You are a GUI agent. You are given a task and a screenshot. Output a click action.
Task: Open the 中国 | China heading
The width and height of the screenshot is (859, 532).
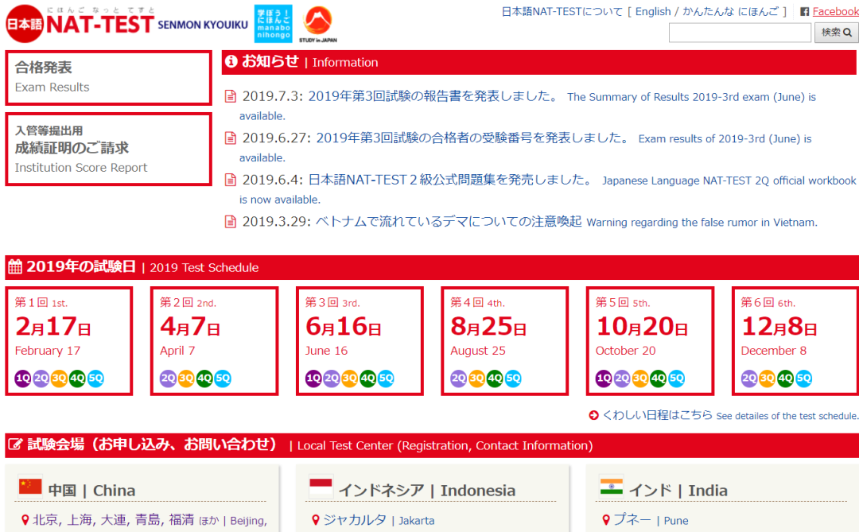(x=91, y=491)
